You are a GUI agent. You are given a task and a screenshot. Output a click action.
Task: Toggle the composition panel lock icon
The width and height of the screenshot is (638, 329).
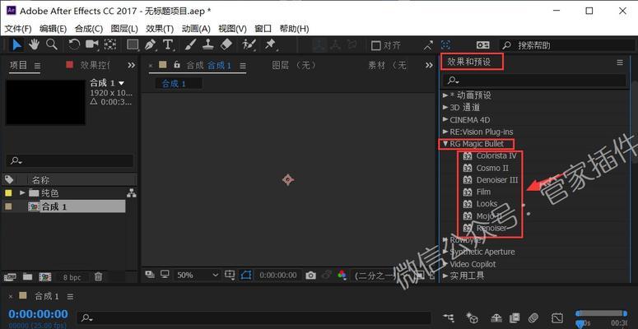click(177, 65)
